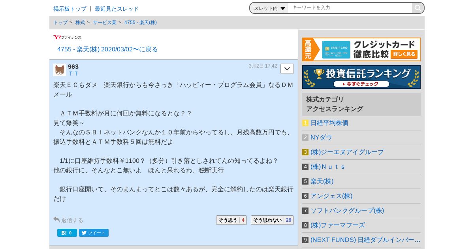
Task: Go to 株式 breadcrumb
Action: click(80, 23)
